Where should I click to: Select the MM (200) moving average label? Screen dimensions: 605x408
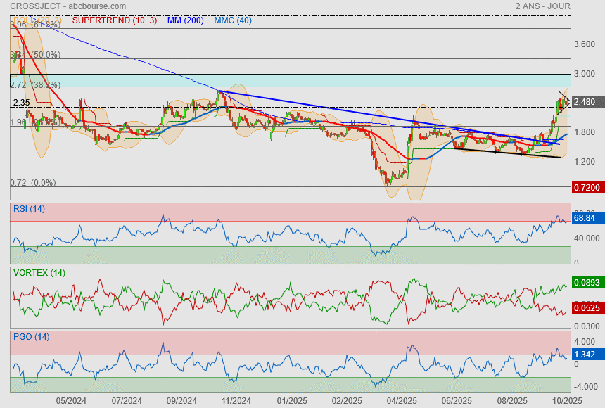pos(185,20)
